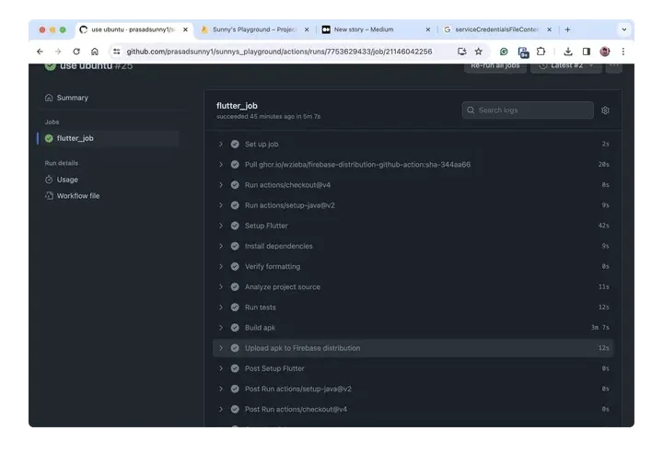The image size is (663, 465).
Task: Expand the Post Run actions/checkout@v4 step
Action: tap(221, 409)
